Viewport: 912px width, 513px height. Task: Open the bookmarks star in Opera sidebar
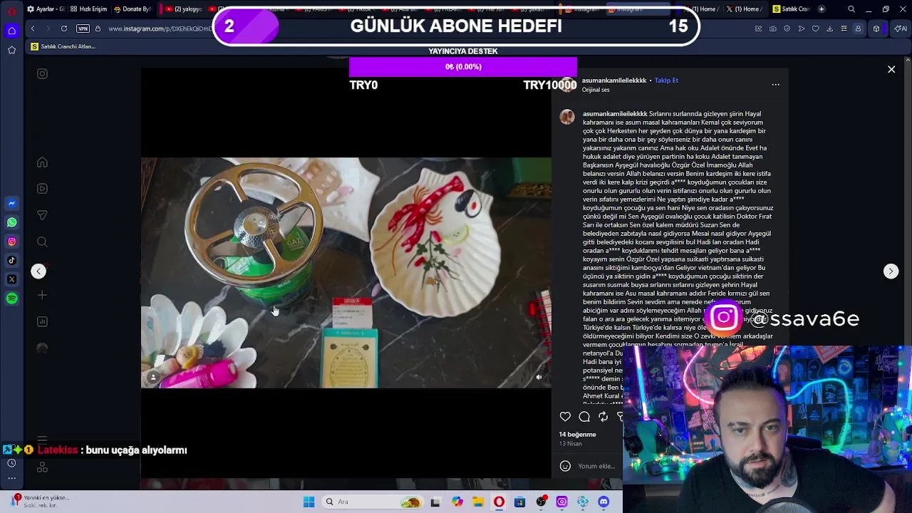11,50
